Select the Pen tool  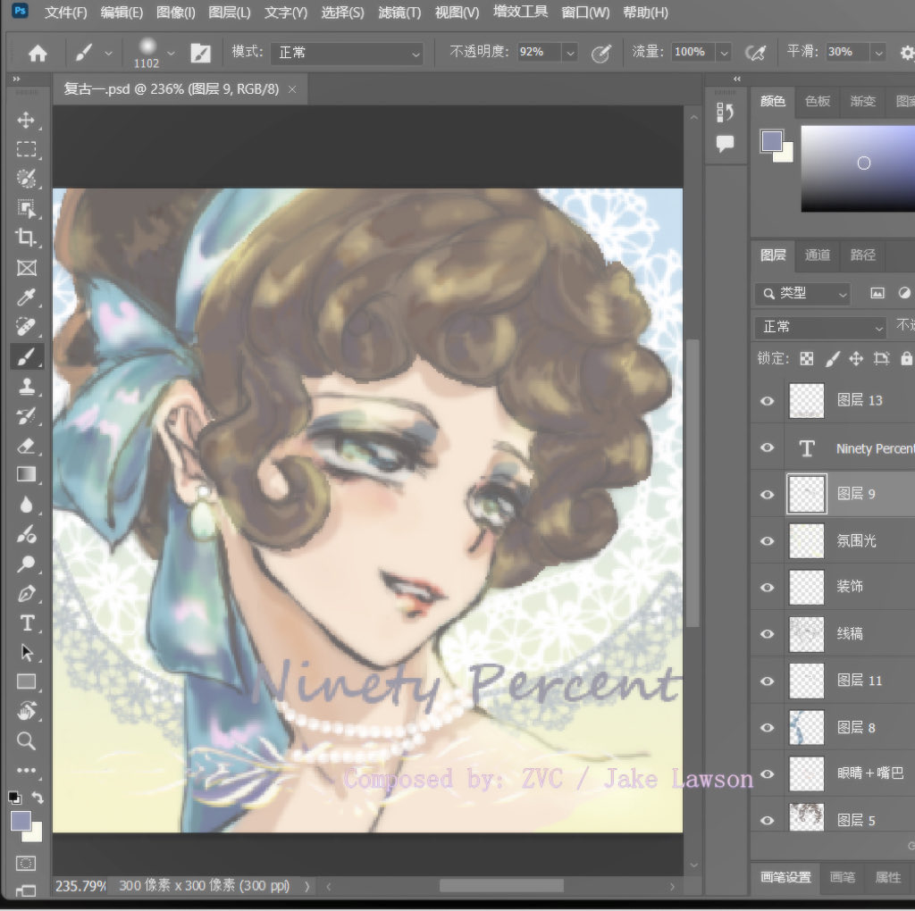click(x=26, y=594)
